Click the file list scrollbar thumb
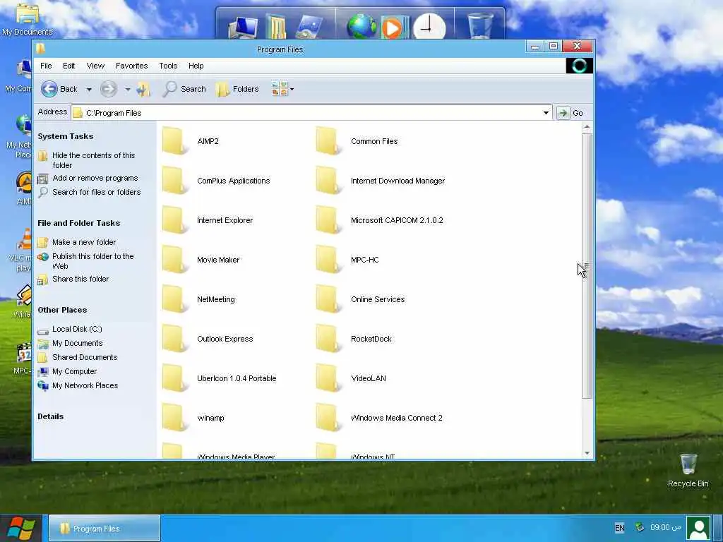The width and height of the screenshot is (723, 542). click(587, 266)
